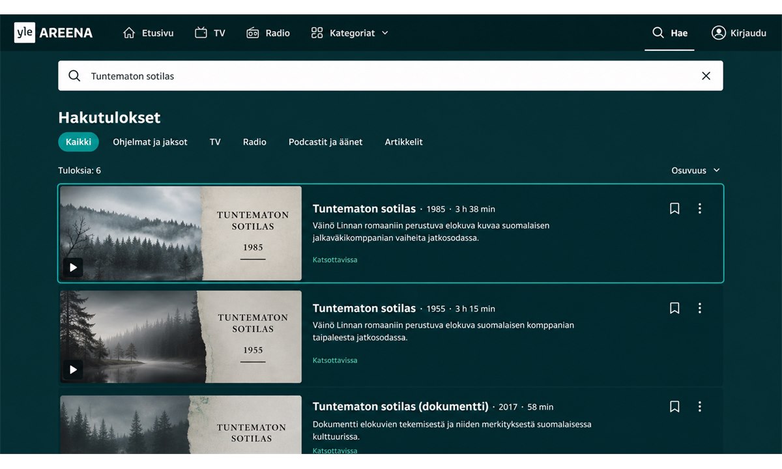This screenshot has width=782, height=469.
Task: Open more options for the 1955 film
Action: (x=700, y=308)
